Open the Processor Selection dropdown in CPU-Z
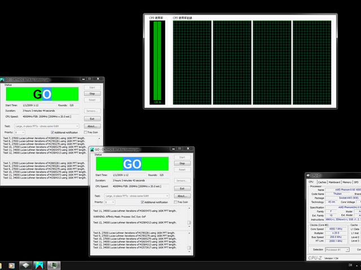The width and height of the screenshot is (361, 270). [337, 250]
